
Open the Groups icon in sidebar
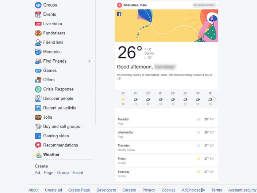pyautogui.click(x=38, y=5)
